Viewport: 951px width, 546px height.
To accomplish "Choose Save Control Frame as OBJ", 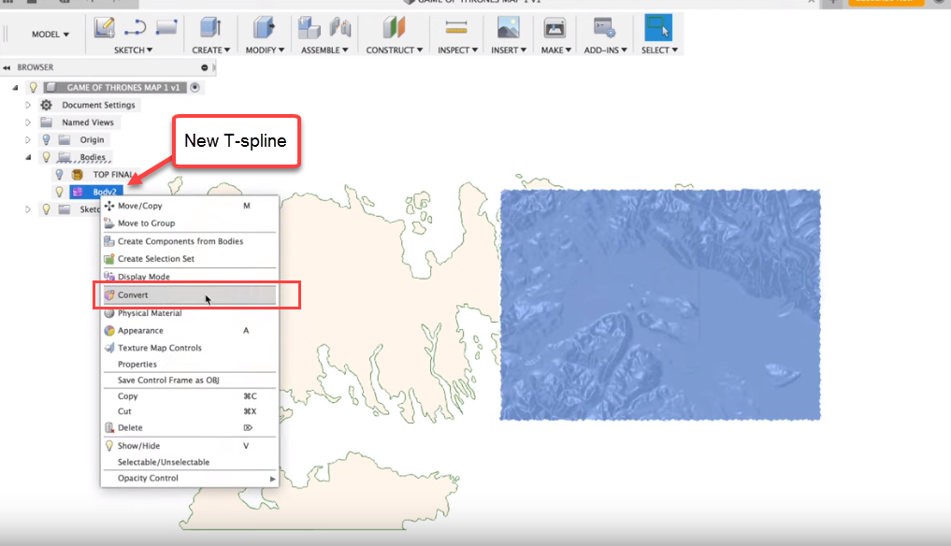I will click(189, 380).
